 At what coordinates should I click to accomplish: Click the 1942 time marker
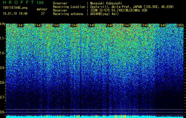click(x=38, y=25)
